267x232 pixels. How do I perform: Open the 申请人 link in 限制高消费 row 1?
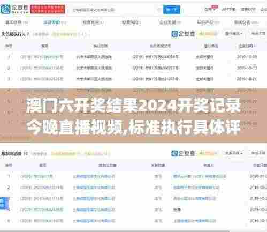(200, 177)
